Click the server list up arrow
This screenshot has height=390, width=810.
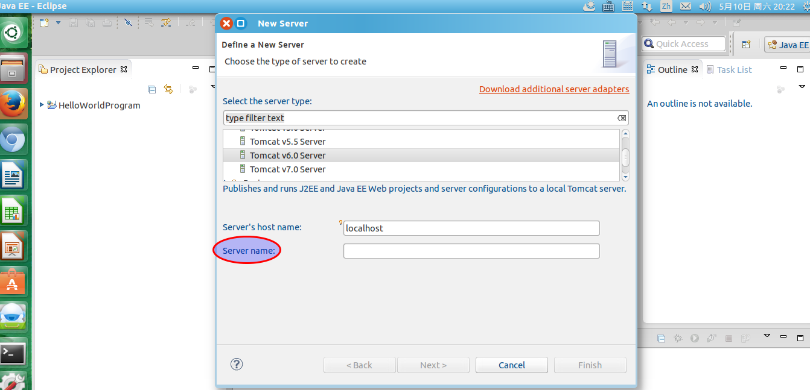(x=625, y=133)
